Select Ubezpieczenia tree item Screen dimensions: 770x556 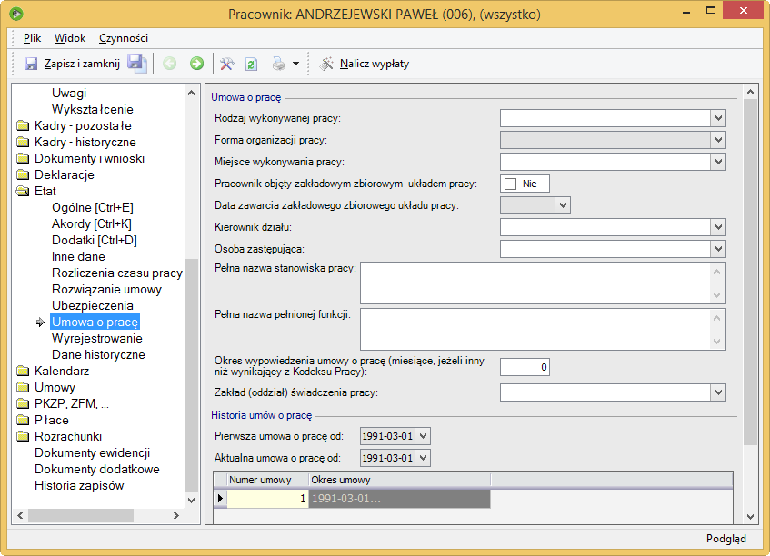click(93, 306)
